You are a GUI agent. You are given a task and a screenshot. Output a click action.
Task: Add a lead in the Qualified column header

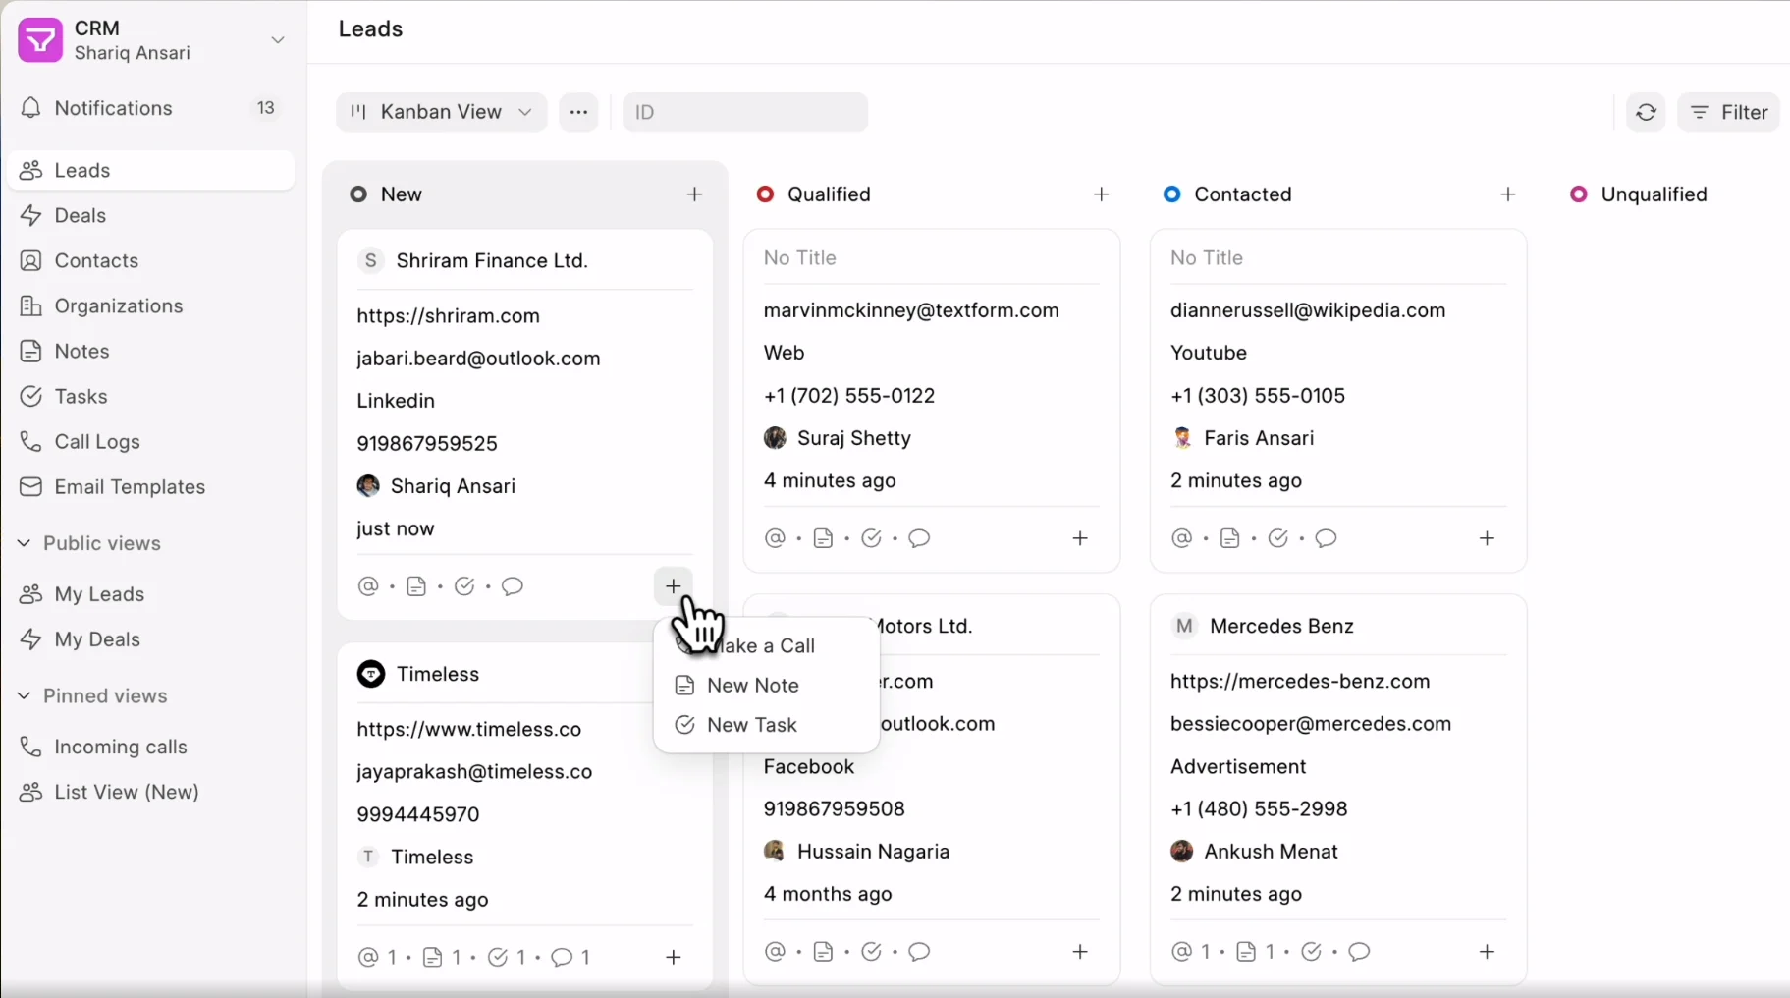(1101, 194)
